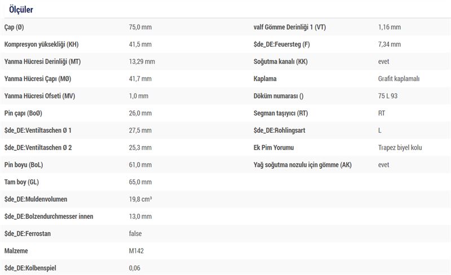Viewport: 451px width, 275px height.
Task: Click the Döküm numarası 75 L 93 value
Action: pyautogui.click(x=388, y=96)
